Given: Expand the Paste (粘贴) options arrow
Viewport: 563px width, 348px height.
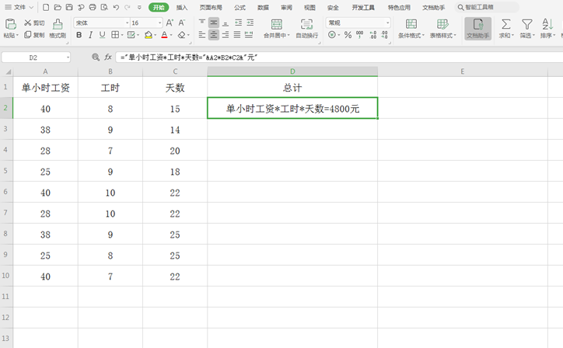Looking at the screenshot, I should tap(17, 36).
